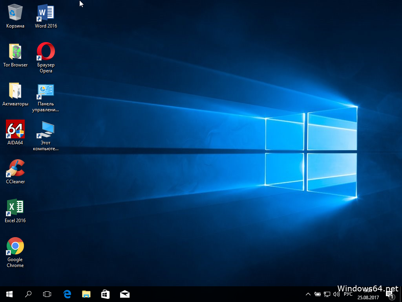Open the volume speaker control in tray
The width and height of the screenshot is (402, 302).
[336, 294]
